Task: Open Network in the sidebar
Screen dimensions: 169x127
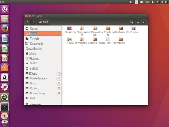Action: [x=43, y=98]
